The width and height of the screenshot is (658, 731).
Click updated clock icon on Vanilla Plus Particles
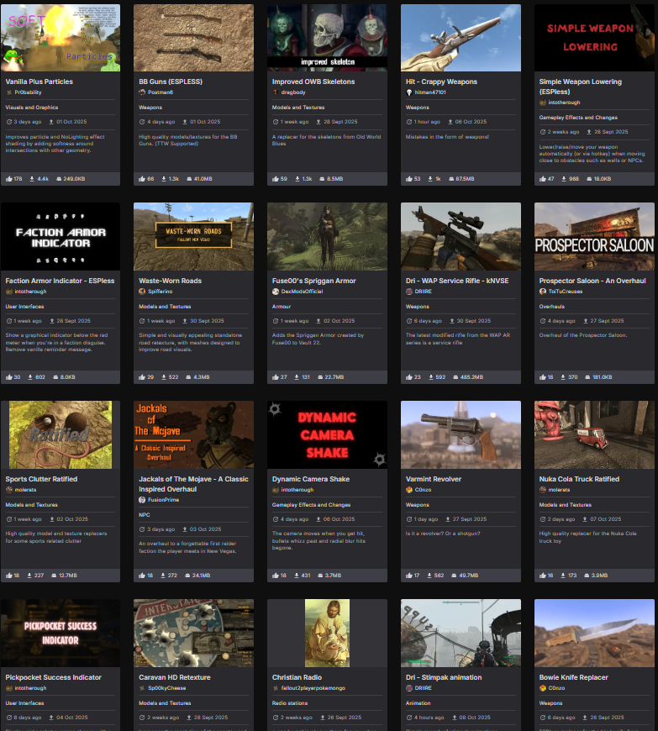(9, 122)
